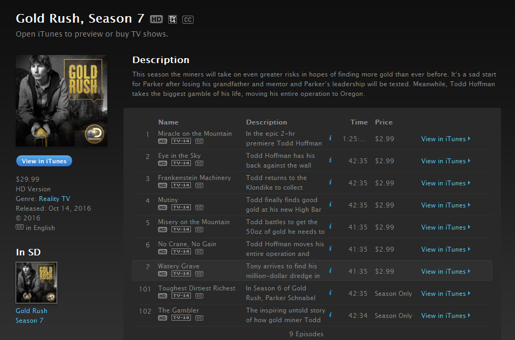
Task: Open info icon for Eye in the Sky
Action: pyautogui.click(x=331, y=160)
